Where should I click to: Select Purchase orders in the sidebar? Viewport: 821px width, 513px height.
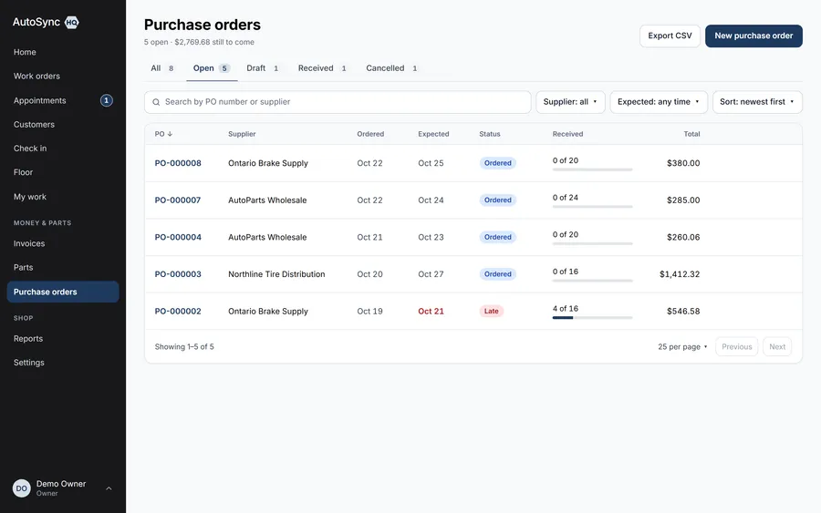[63, 292]
